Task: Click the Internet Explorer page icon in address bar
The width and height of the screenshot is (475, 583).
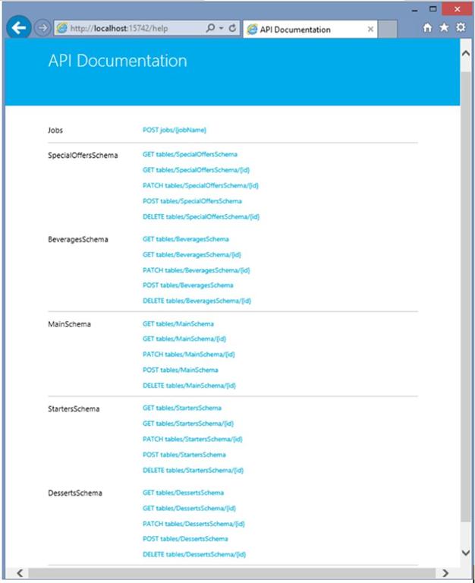Action: 62,28
